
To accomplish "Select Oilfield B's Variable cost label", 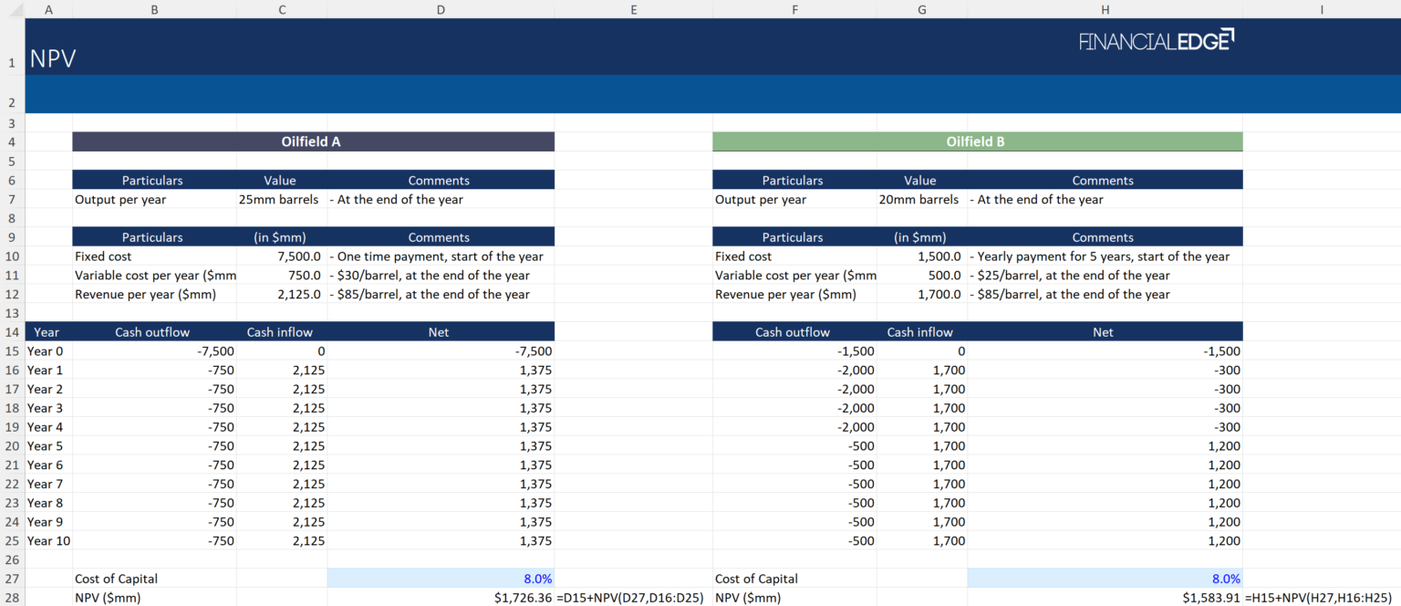I will click(x=794, y=275).
